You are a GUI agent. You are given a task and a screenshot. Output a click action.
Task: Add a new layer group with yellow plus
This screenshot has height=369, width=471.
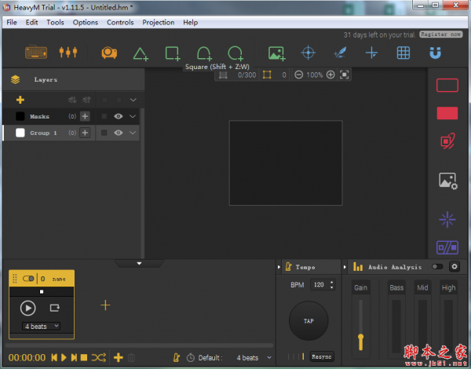20,100
